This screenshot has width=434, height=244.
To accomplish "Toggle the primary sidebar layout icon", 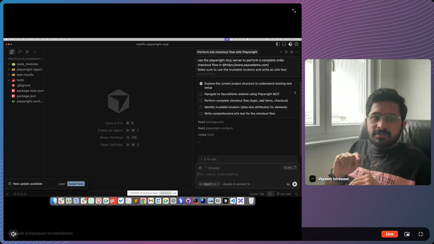I will point(278,44).
